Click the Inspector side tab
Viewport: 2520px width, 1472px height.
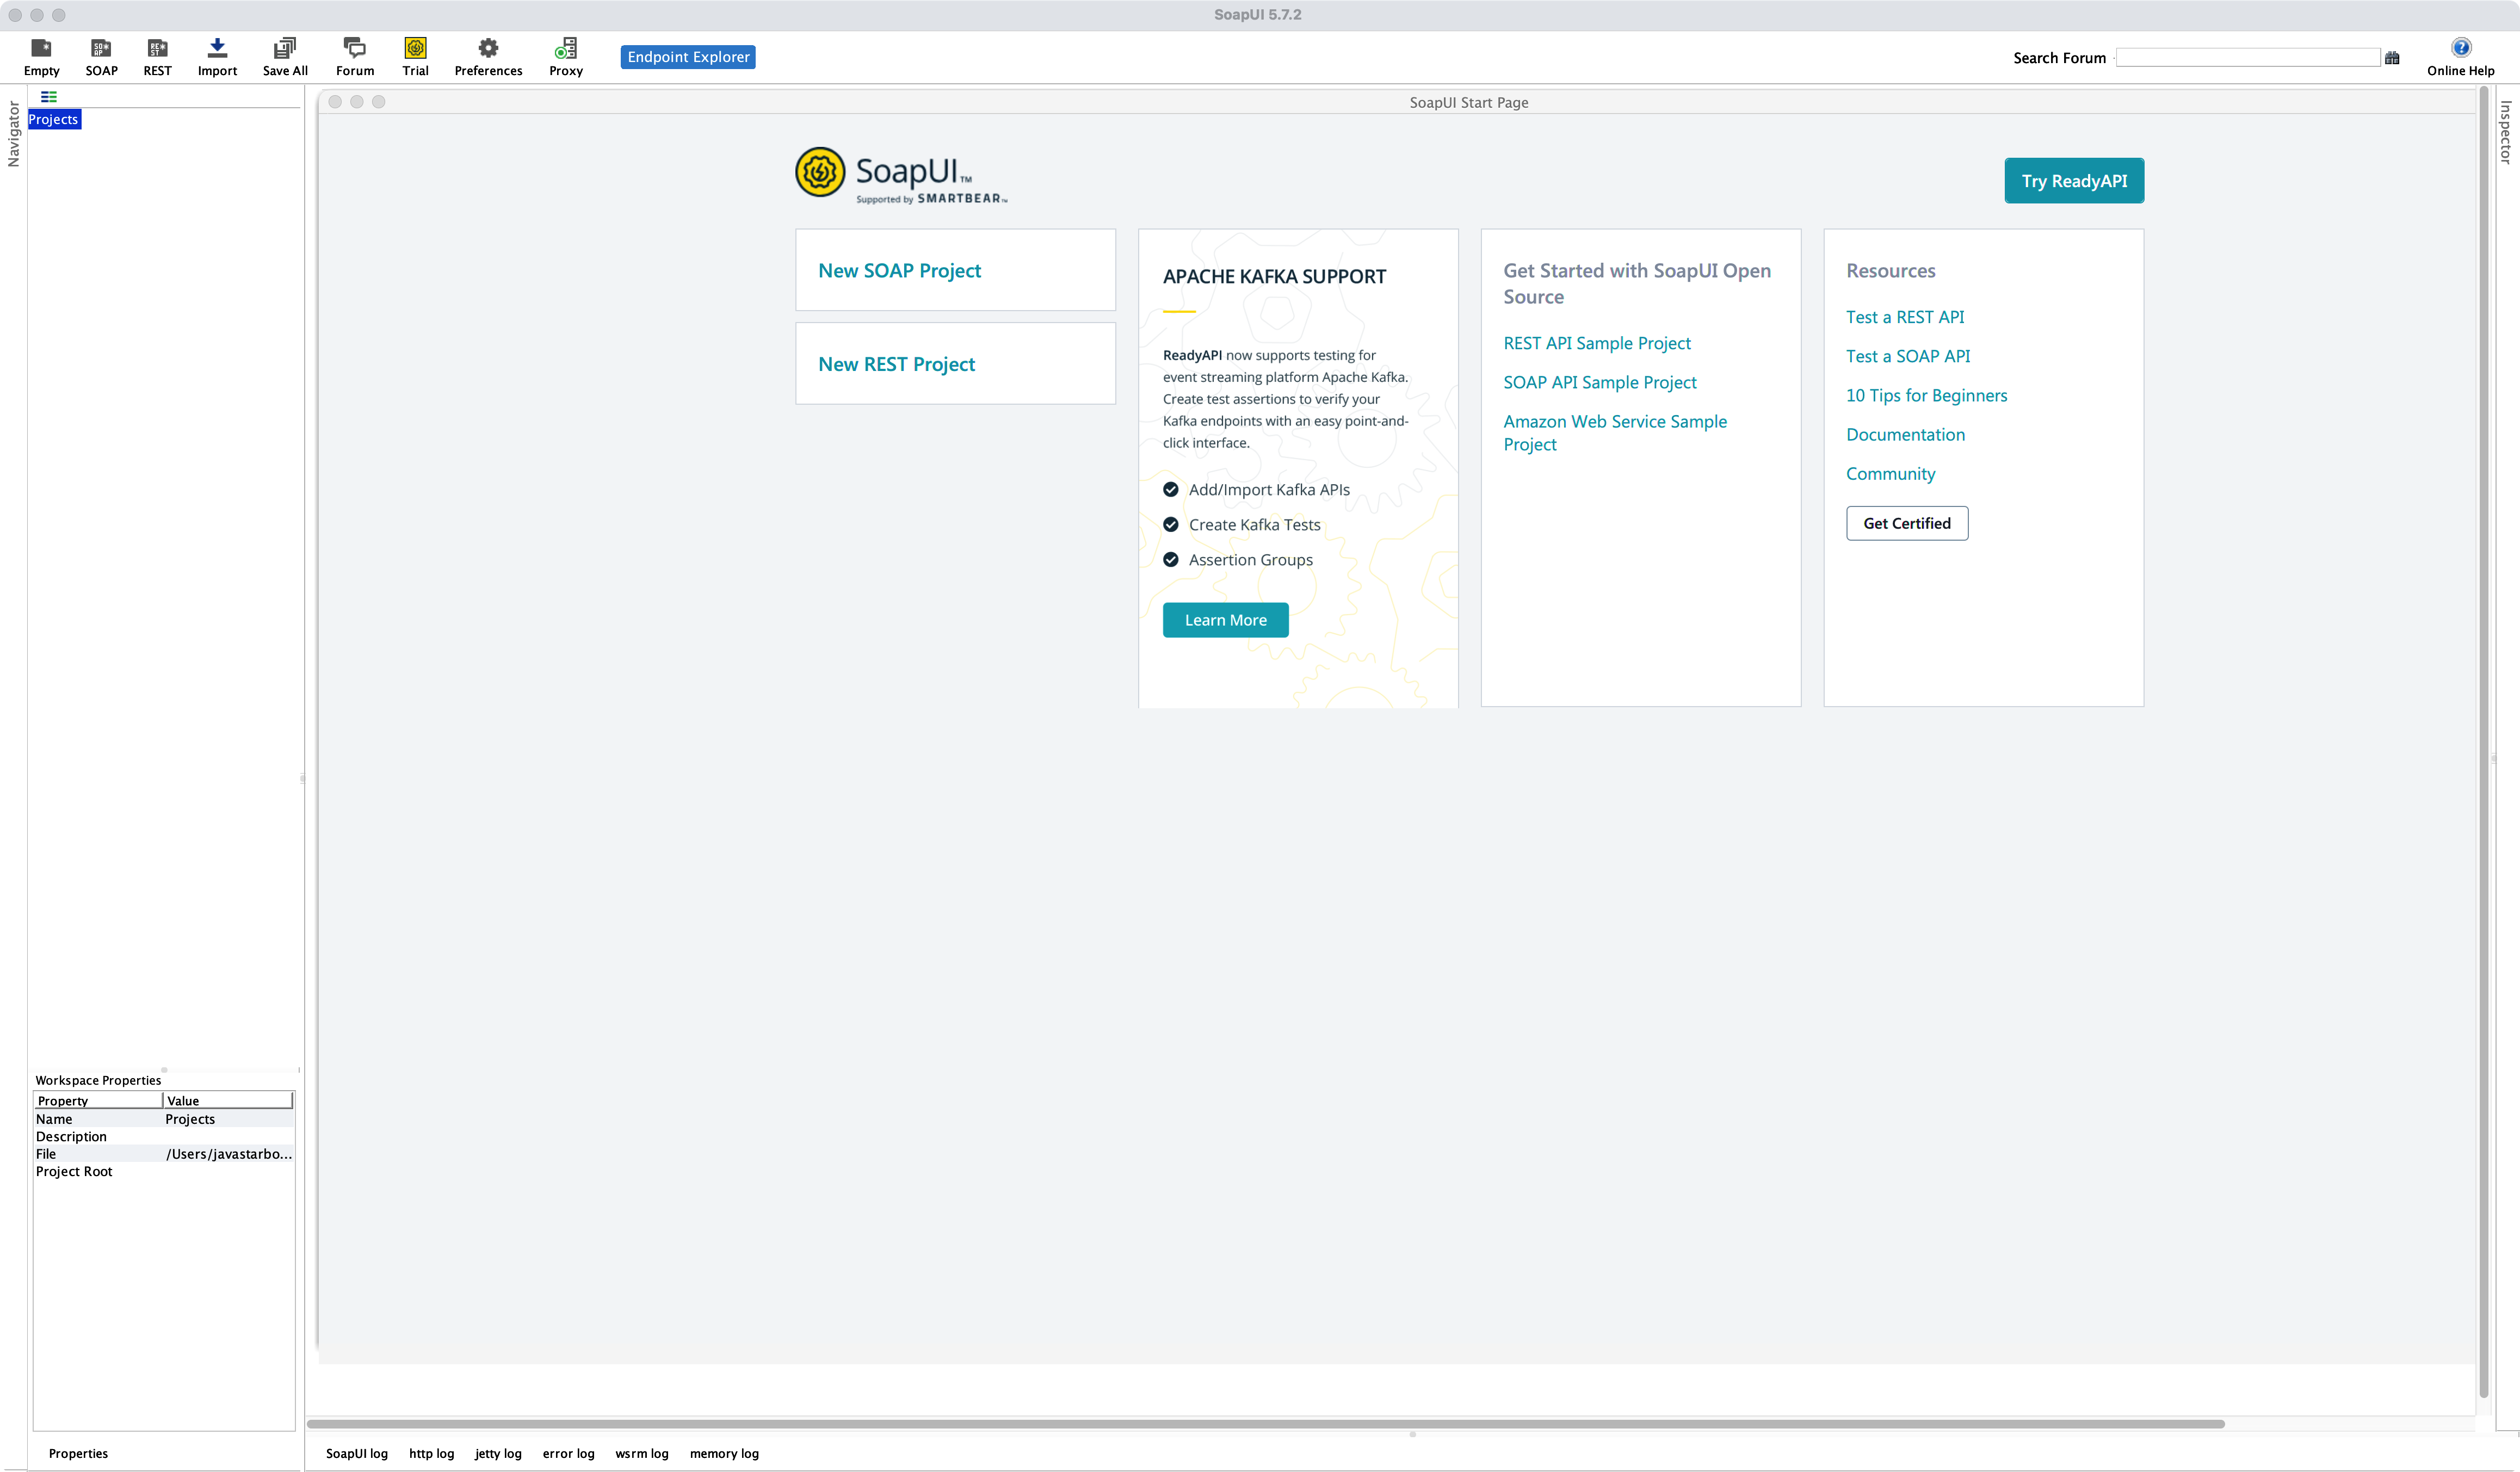point(2506,131)
